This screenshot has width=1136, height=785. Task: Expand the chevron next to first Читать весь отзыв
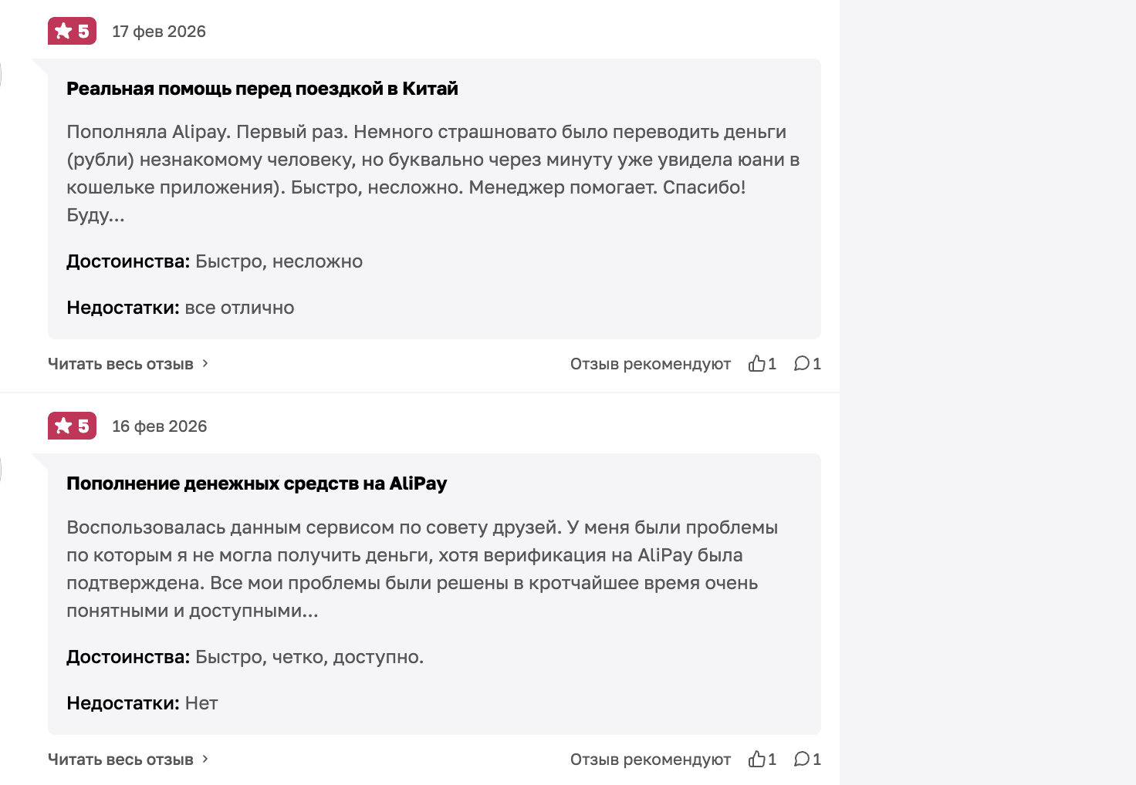pyautogui.click(x=205, y=364)
